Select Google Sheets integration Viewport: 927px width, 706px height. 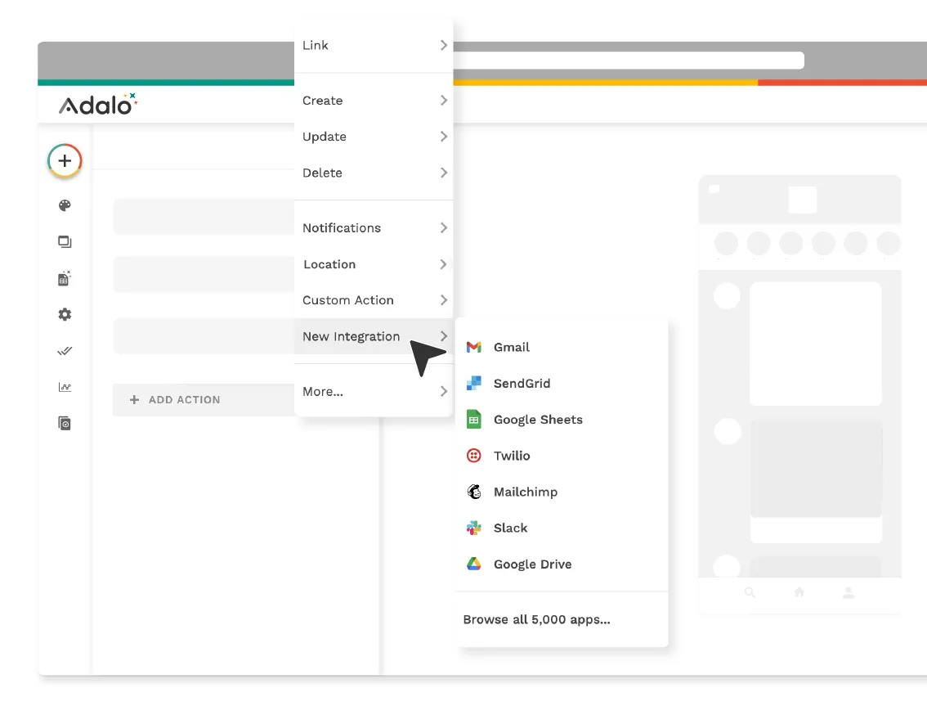[x=537, y=420]
